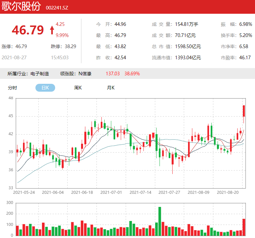255x238 pixels.
Task: Click the percent change 9.99%
Action: 62,35
